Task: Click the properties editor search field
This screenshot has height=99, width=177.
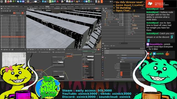Action: pos(123,43)
